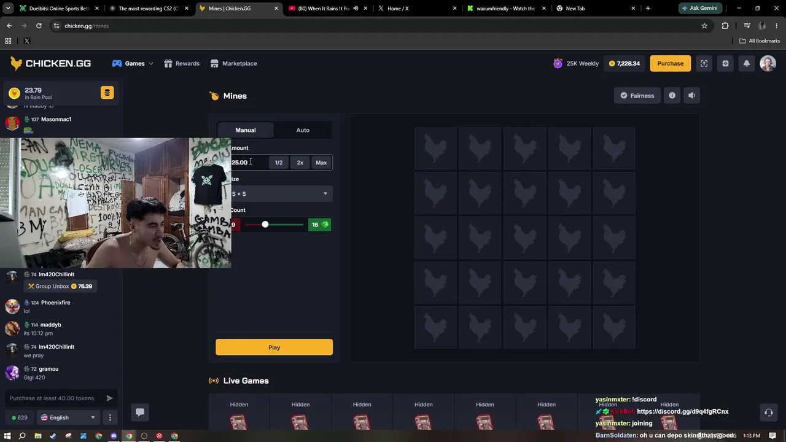Open the 25K Weekly race

(576, 63)
